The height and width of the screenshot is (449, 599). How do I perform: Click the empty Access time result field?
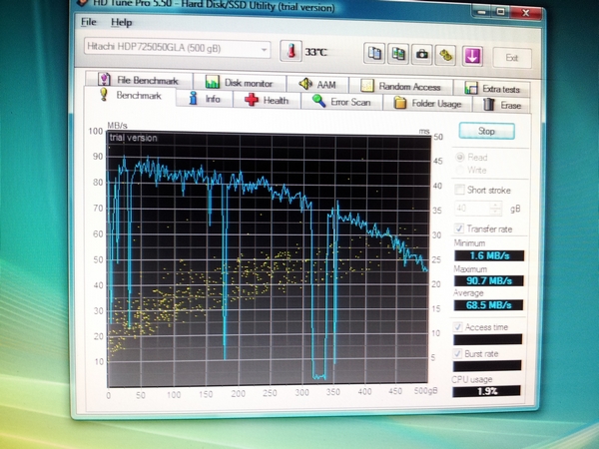[487, 339]
